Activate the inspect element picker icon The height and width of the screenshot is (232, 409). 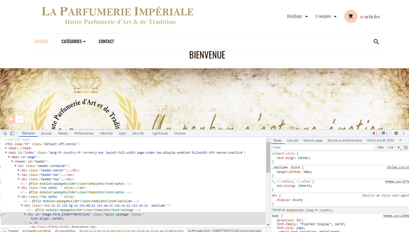coord(5,133)
